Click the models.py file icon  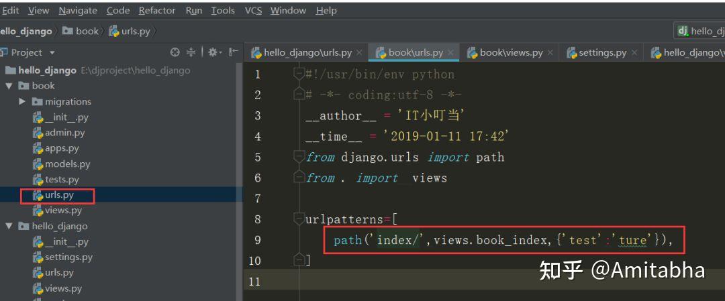[x=38, y=164]
